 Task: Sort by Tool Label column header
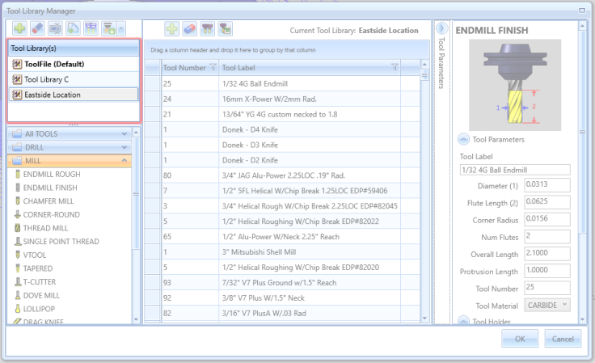click(x=238, y=68)
